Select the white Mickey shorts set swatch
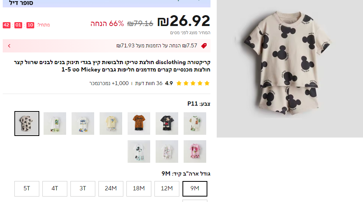Image resolution: width=363 pixels, height=202 pixels. tap(139, 151)
